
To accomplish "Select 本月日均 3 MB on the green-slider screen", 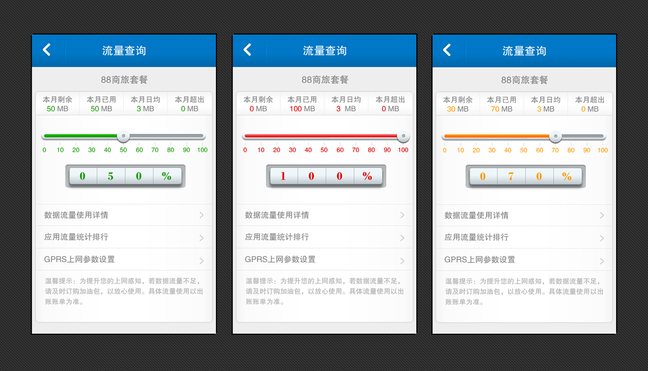I will (145, 104).
